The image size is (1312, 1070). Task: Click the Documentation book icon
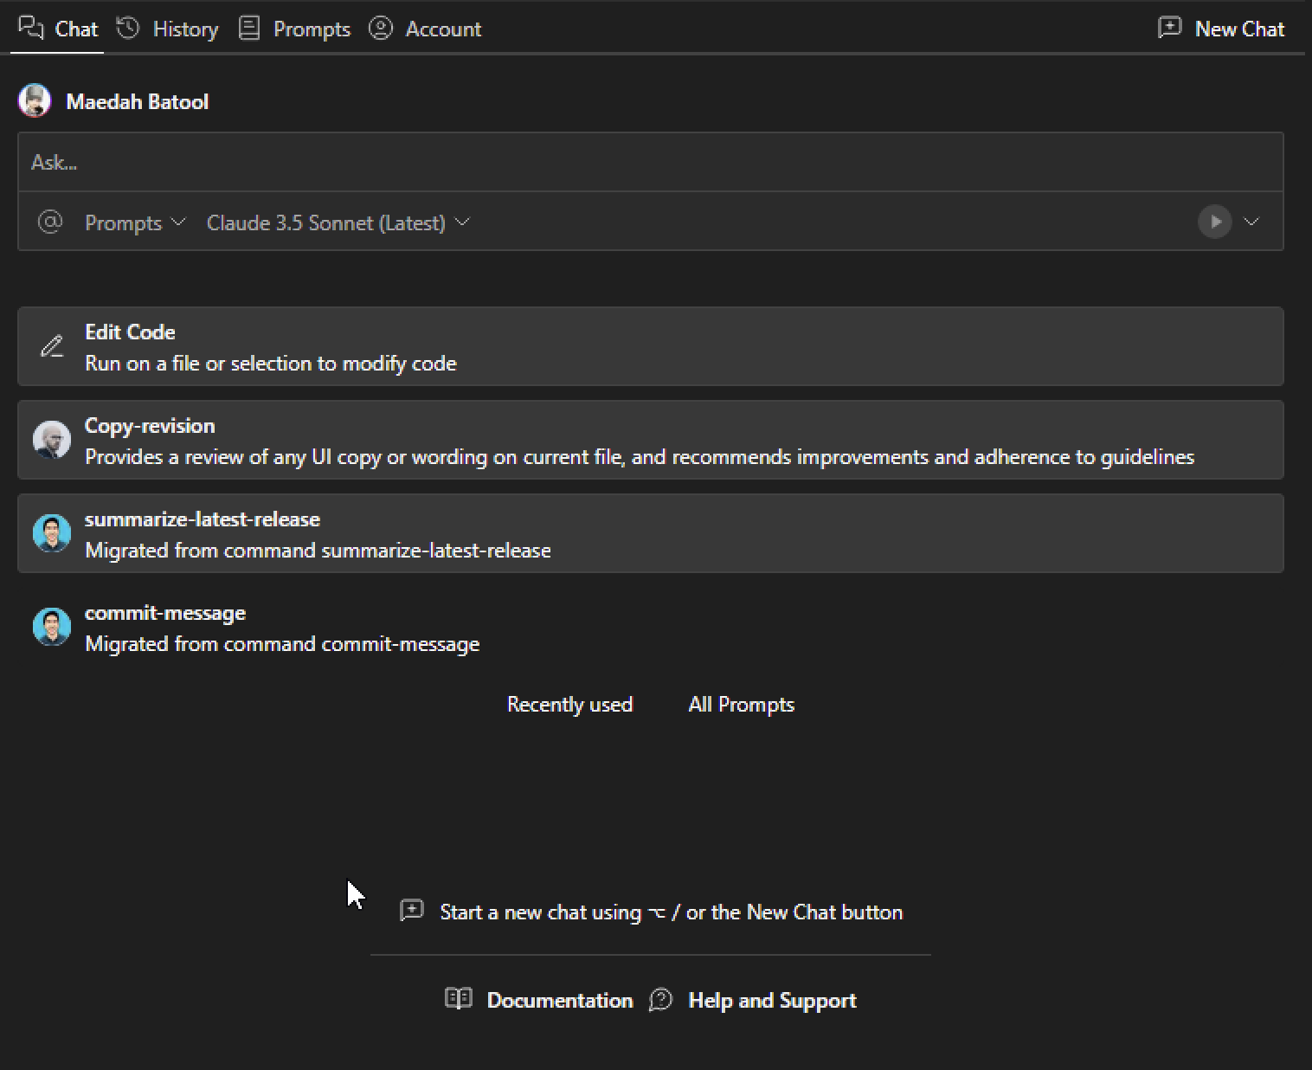point(459,999)
